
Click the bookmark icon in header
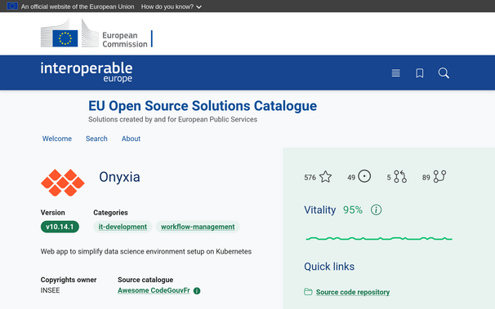click(420, 73)
